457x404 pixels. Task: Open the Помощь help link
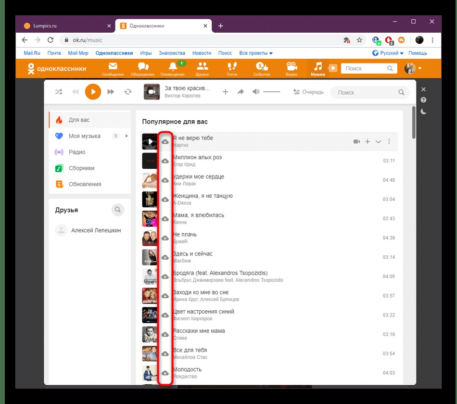pyautogui.click(x=418, y=53)
